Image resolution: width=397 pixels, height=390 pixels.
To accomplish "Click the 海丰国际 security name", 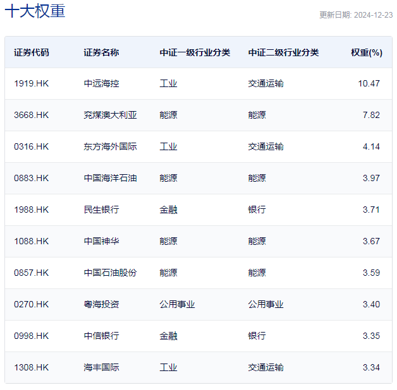I will coord(101,367).
